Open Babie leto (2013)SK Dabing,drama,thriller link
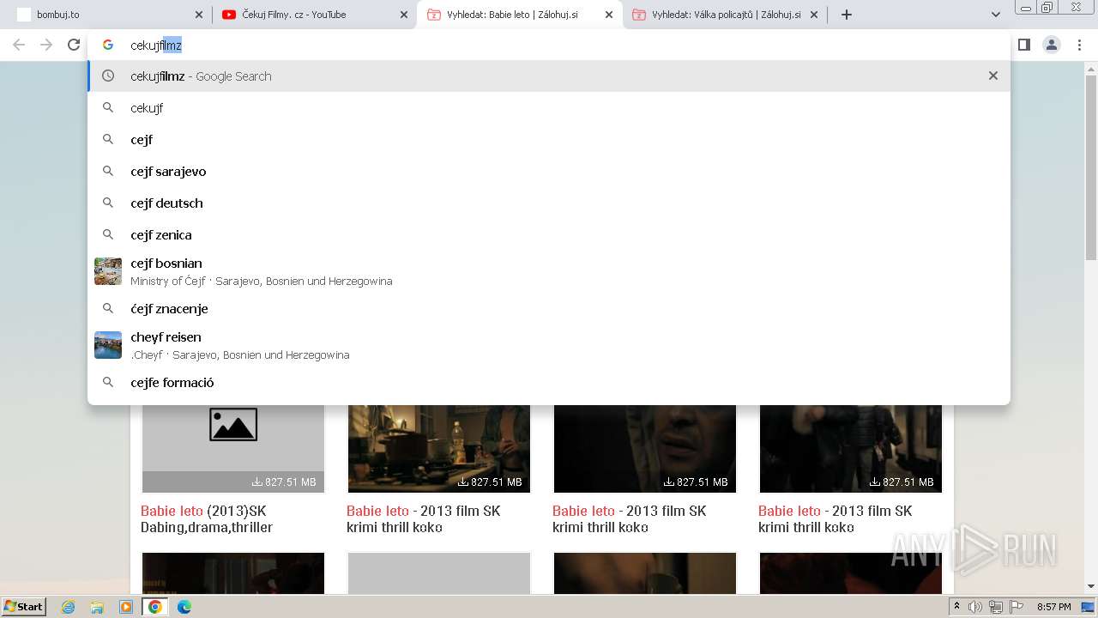The width and height of the screenshot is (1098, 618). [207, 519]
